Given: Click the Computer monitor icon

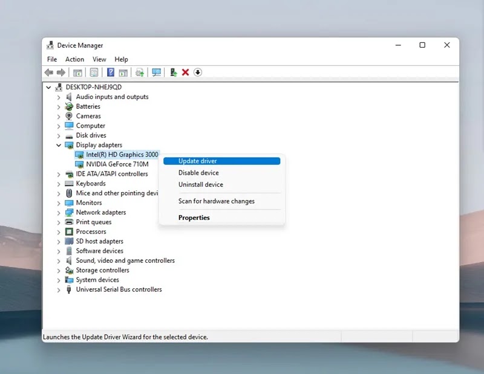Looking at the screenshot, I should [69, 126].
